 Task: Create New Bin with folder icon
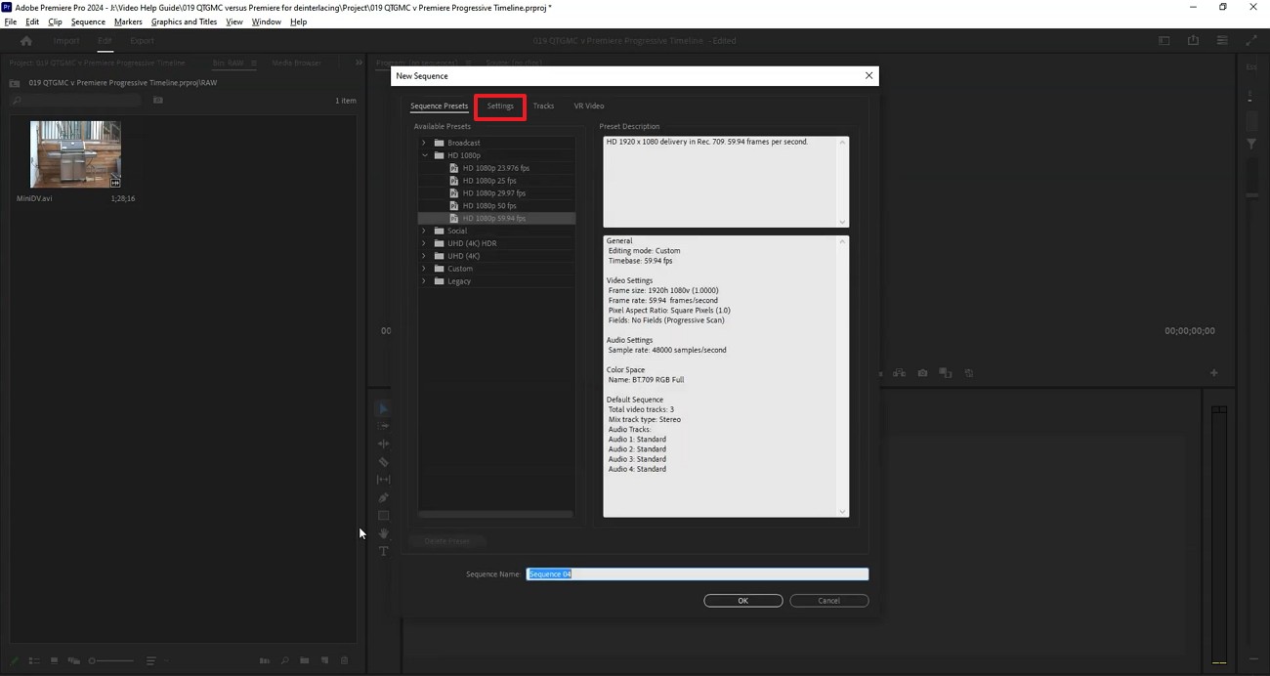tap(304, 661)
